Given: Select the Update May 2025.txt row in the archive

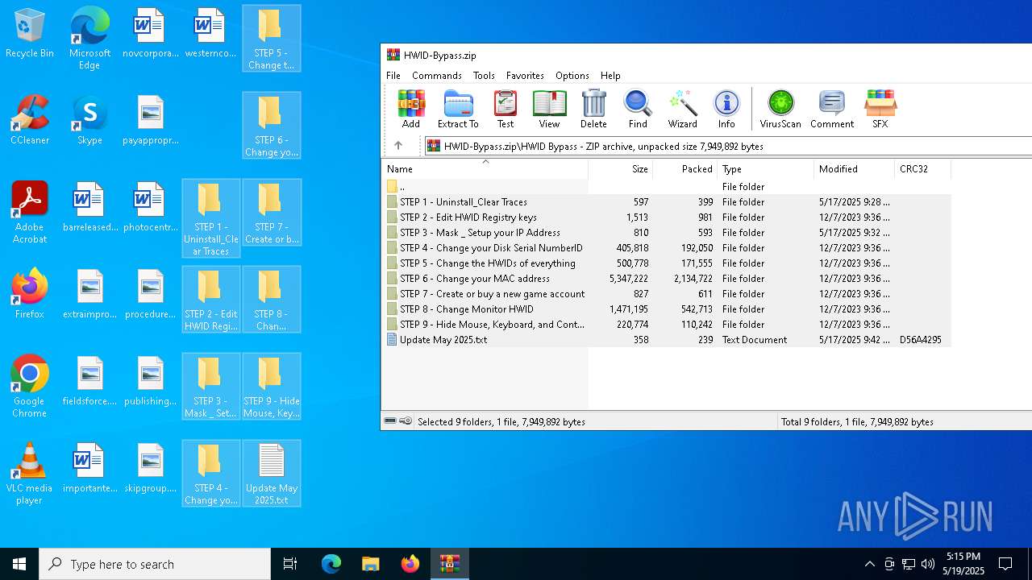Looking at the screenshot, I should 667,340.
